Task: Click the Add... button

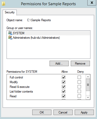Action: pyautogui.click(x=59, y=64)
